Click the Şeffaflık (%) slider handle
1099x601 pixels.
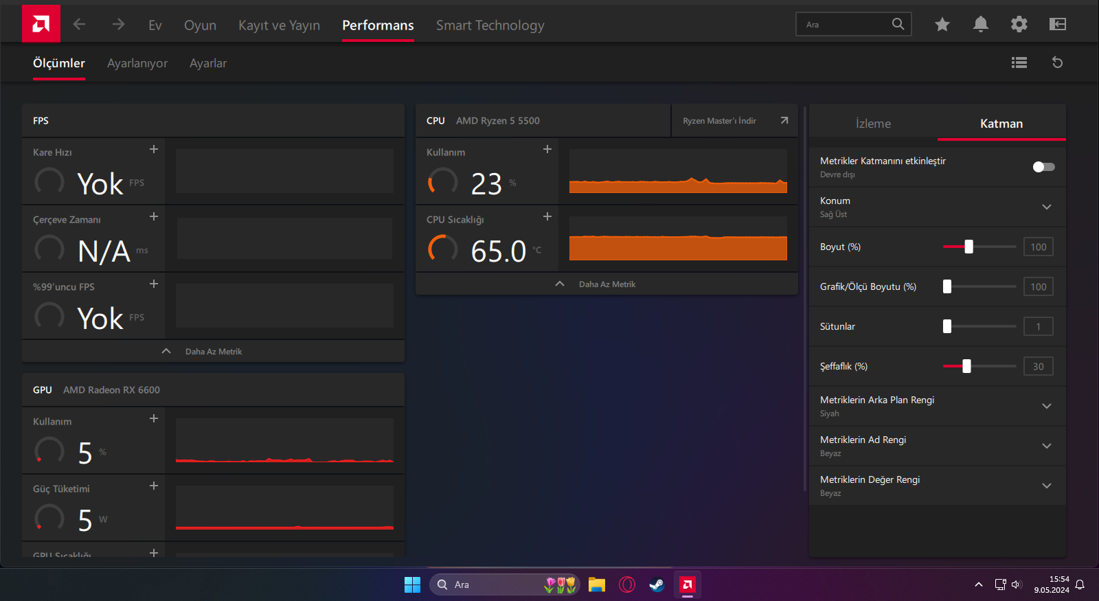coord(966,366)
